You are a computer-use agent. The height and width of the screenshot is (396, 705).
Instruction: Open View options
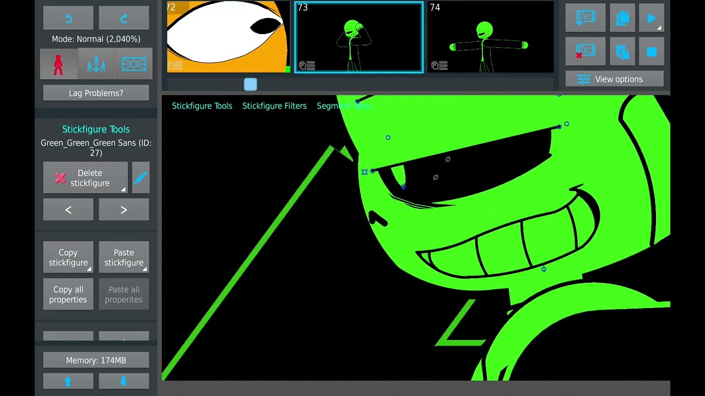pos(615,79)
